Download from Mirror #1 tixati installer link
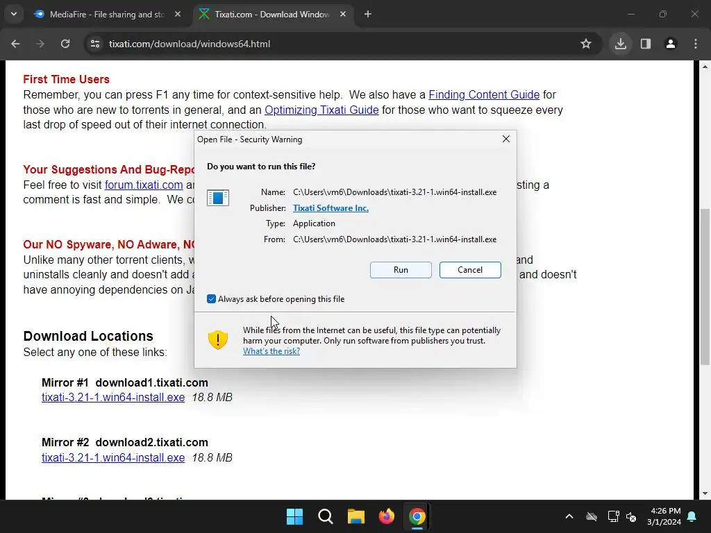This screenshot has height=533, width=711. pyautogui.click(x=113, y=398)
